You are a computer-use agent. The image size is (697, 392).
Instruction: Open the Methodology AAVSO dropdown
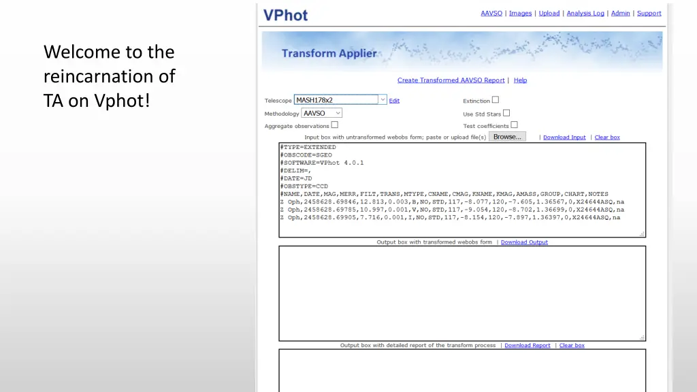[321, 114]
